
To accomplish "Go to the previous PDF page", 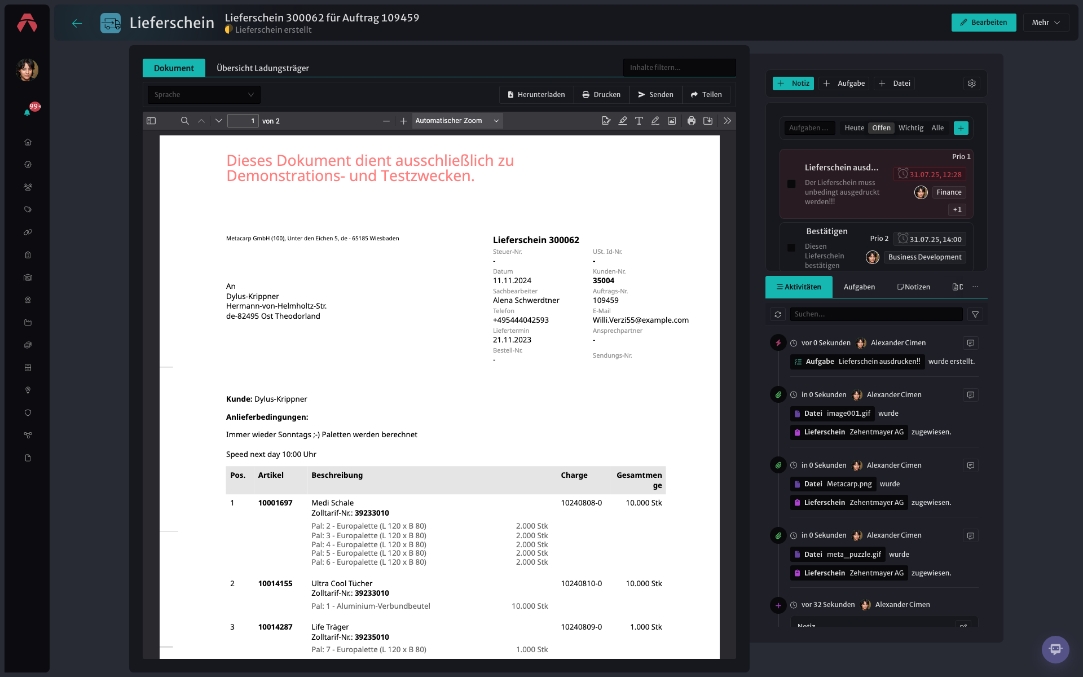I will coord(201,121).
